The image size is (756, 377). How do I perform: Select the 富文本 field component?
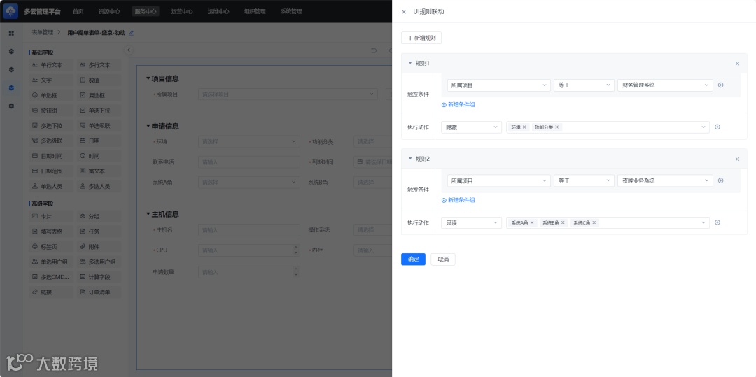[99, 171]
